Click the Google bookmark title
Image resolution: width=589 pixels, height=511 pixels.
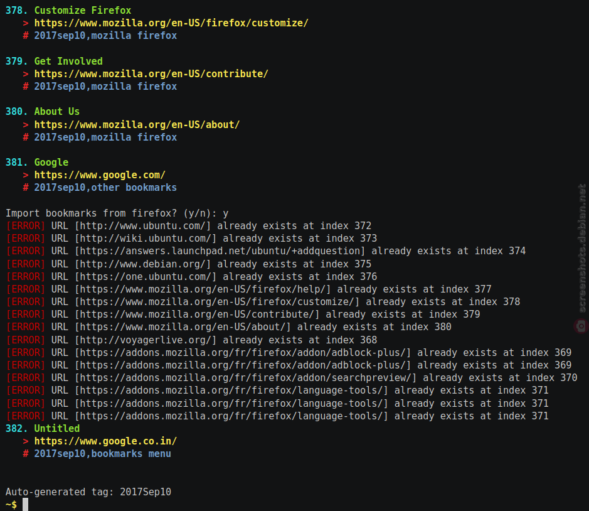click(51, 163)
